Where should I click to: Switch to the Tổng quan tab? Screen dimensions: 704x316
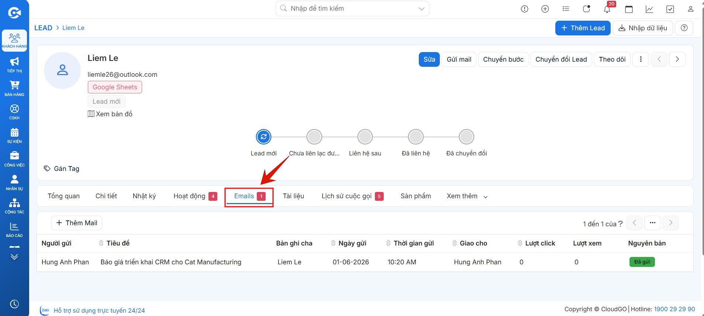coord(63,196)
